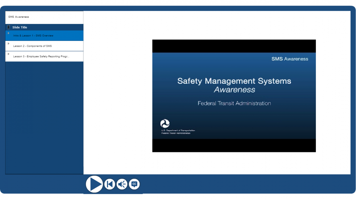
Task: Expand the Lesson 2 disclosure triangle
Action: 9,44
